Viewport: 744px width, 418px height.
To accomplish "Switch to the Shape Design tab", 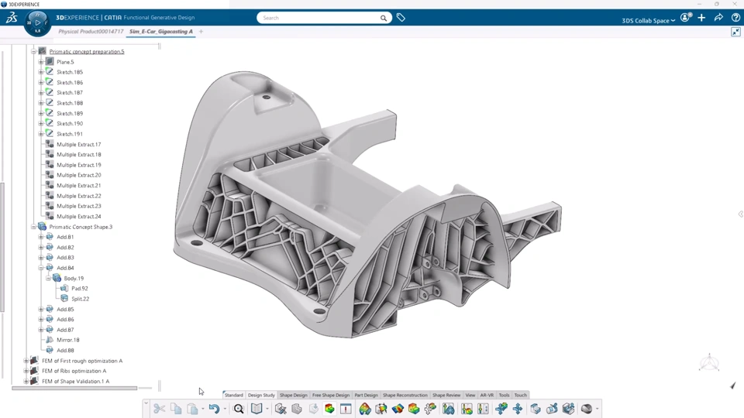I will tap(293, 395).
